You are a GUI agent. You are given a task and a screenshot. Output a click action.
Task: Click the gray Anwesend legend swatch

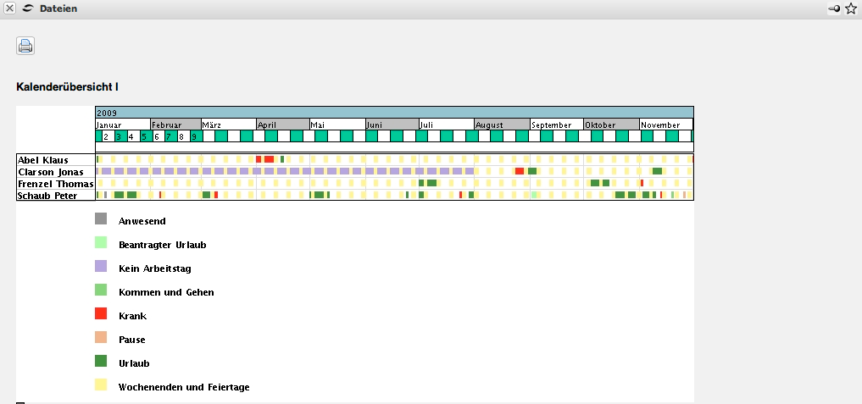[101, 219]
